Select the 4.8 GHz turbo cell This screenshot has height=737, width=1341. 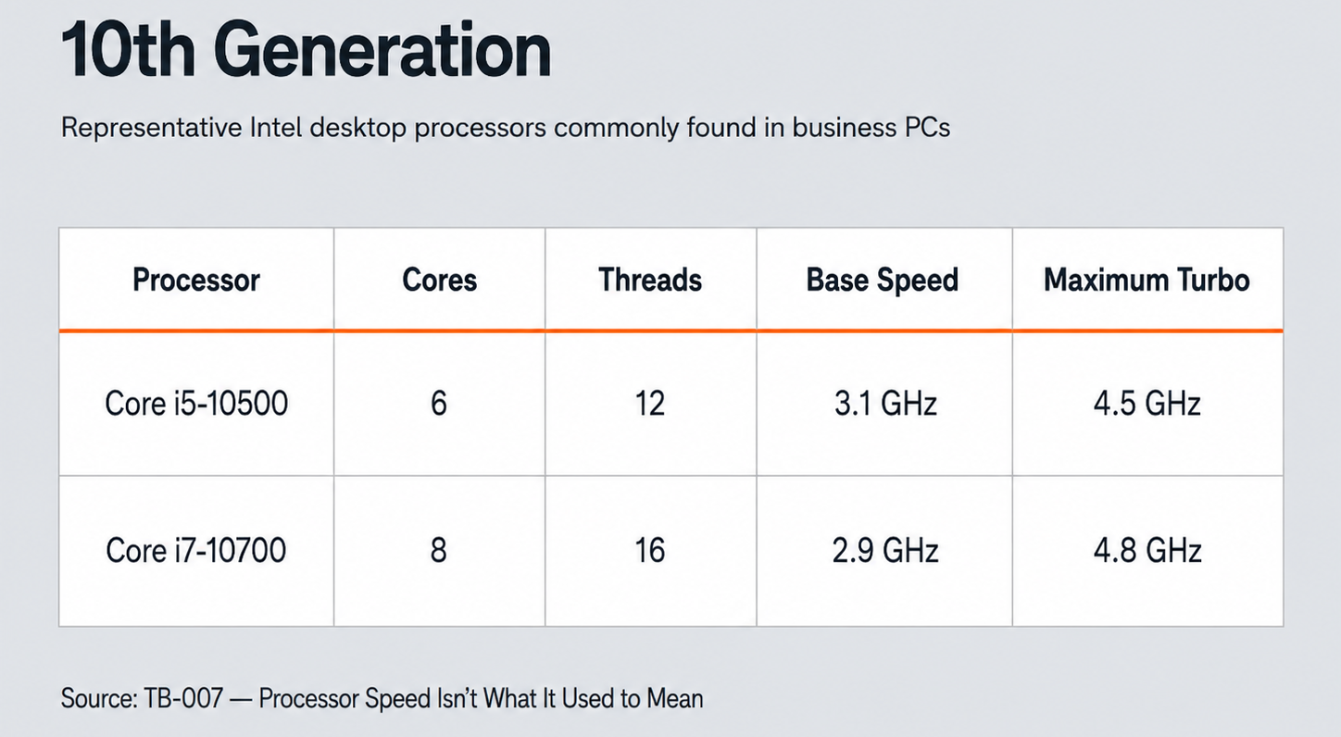[1147, 551]
